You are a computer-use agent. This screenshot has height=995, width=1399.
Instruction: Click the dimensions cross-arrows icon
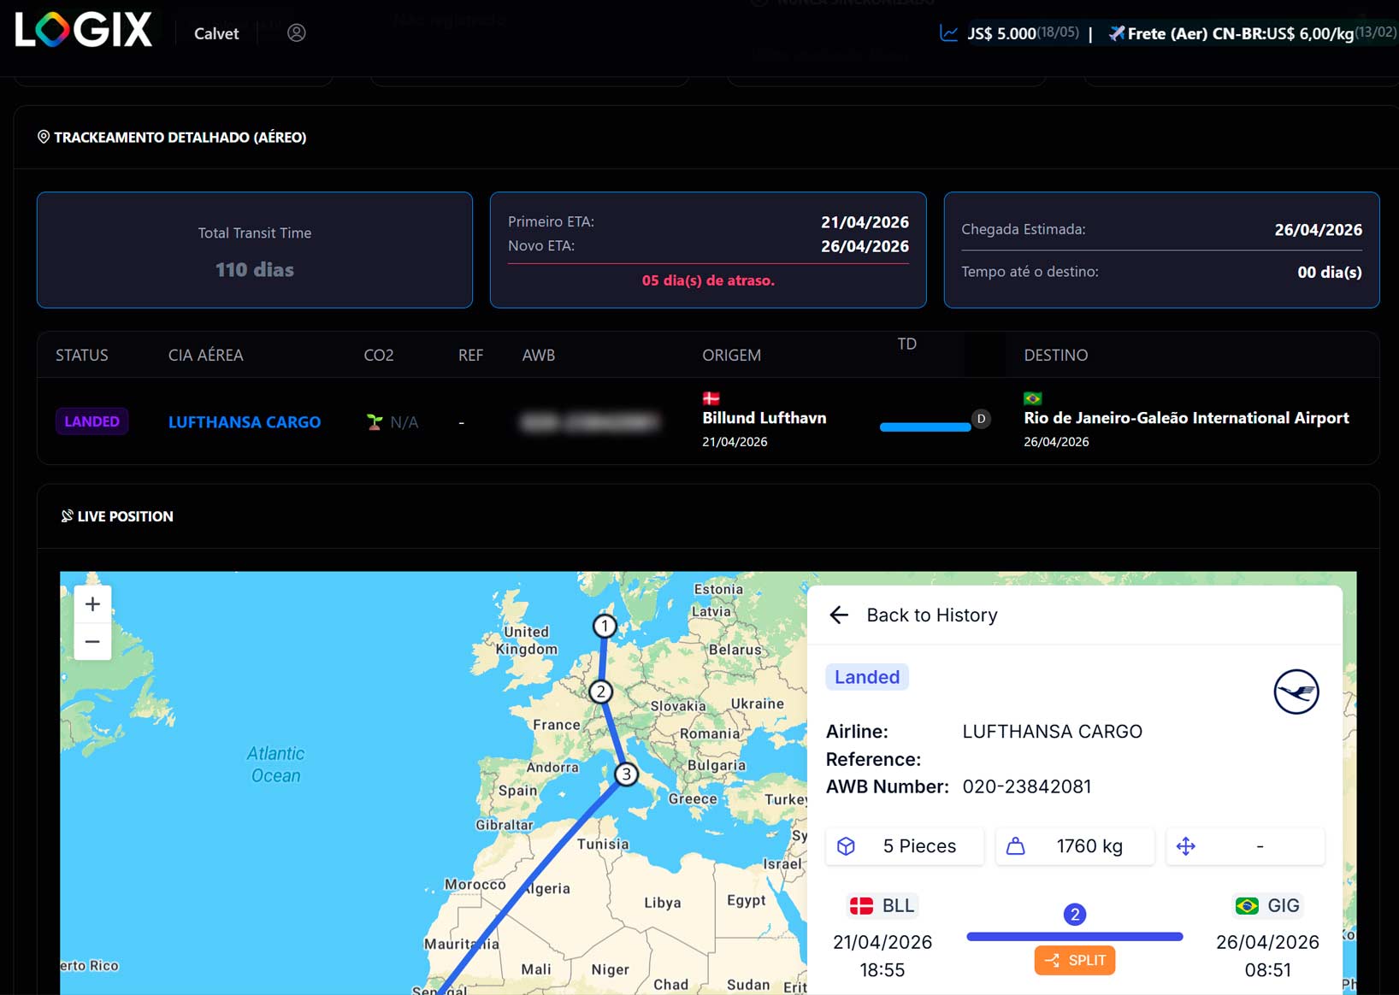click(x=1185, y=846)
